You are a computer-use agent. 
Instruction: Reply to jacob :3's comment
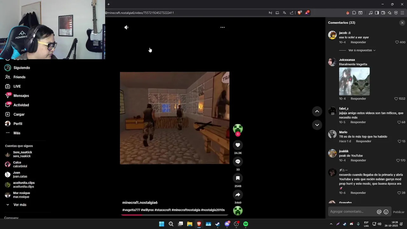point(358,42)
